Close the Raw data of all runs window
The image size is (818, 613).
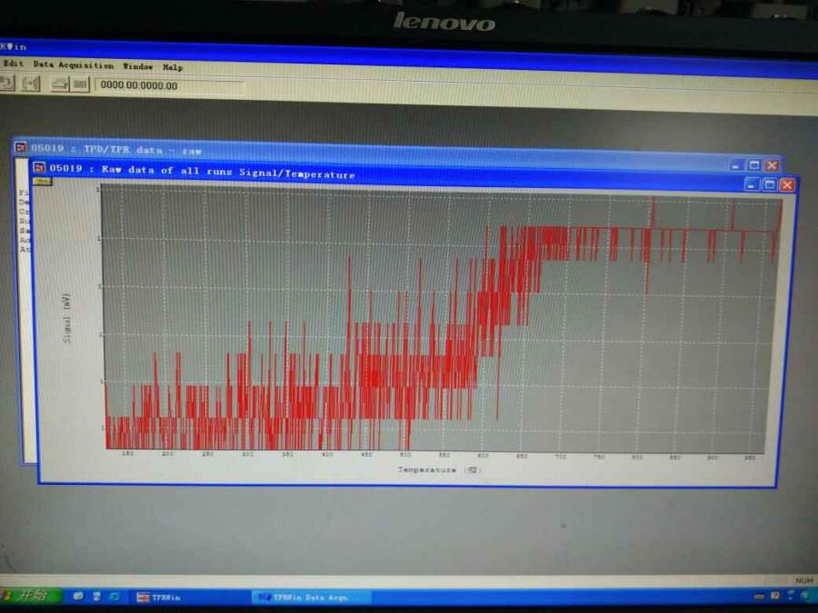(788, 185)
